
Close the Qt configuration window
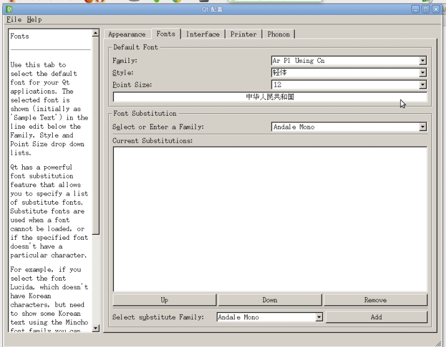coord(436,10)
